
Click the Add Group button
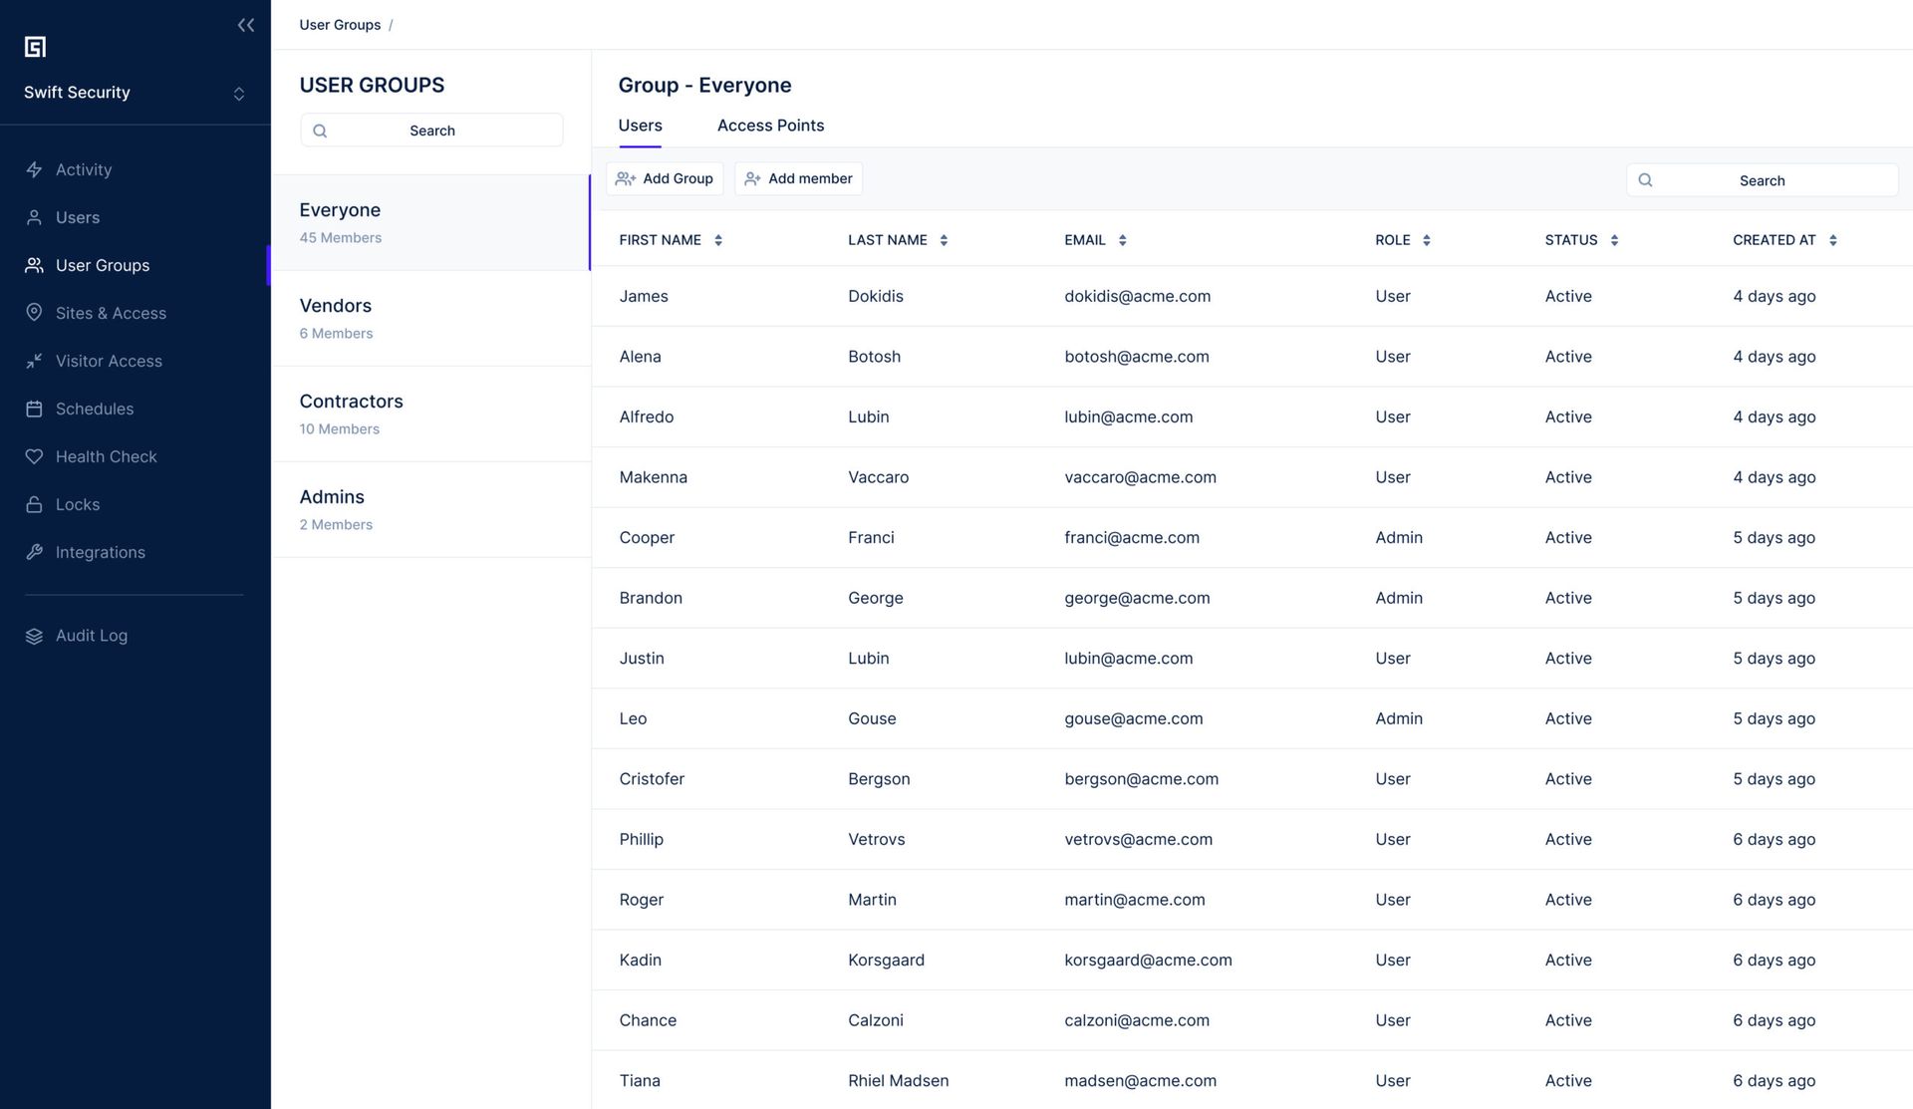click(x=665, y=179)
